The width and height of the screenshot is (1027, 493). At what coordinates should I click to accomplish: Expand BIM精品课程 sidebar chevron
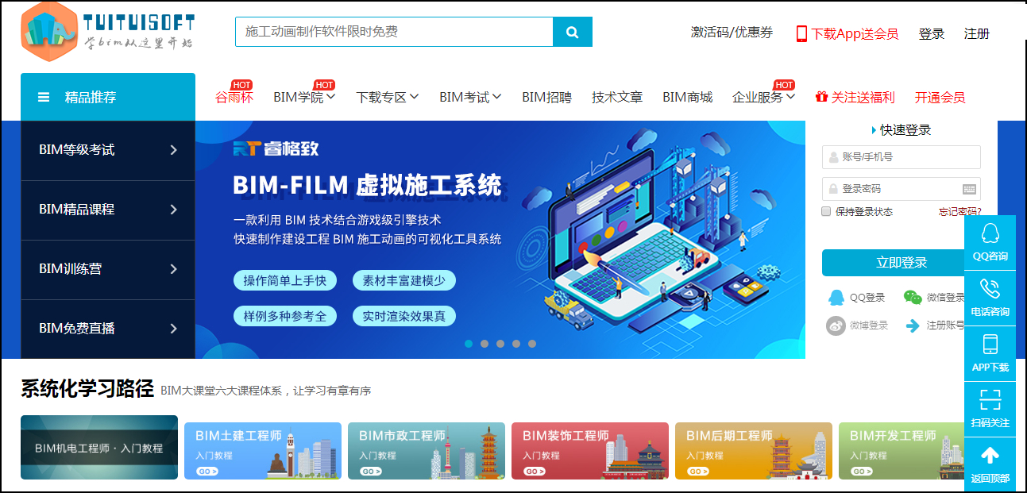click(173, 210)
